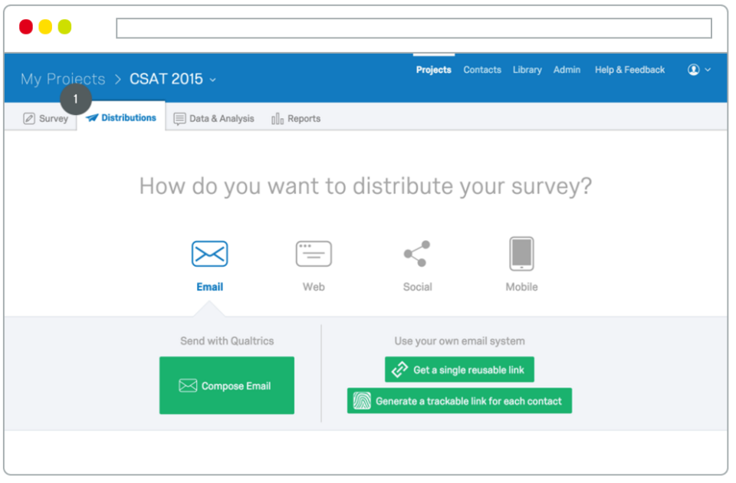This screenshot has height=483, width=736.
Task: Click the red close window dot
Action: coord(26,27)
